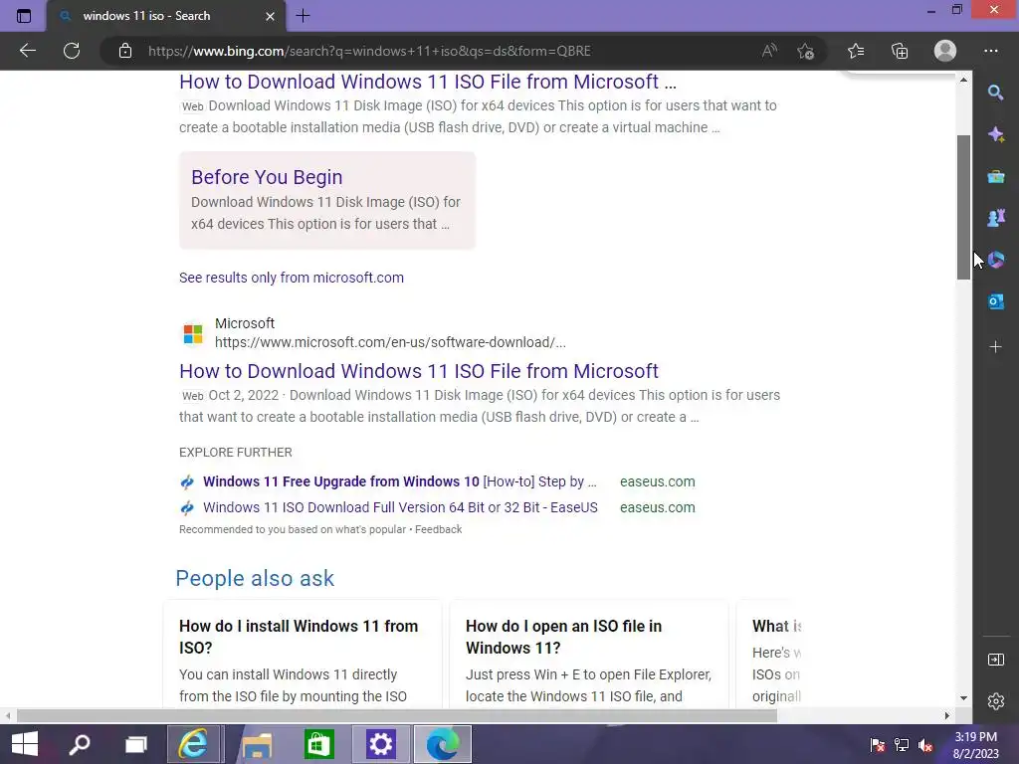
Task: Click first easeus.com domain text
Action: click(x=657, y=481)
